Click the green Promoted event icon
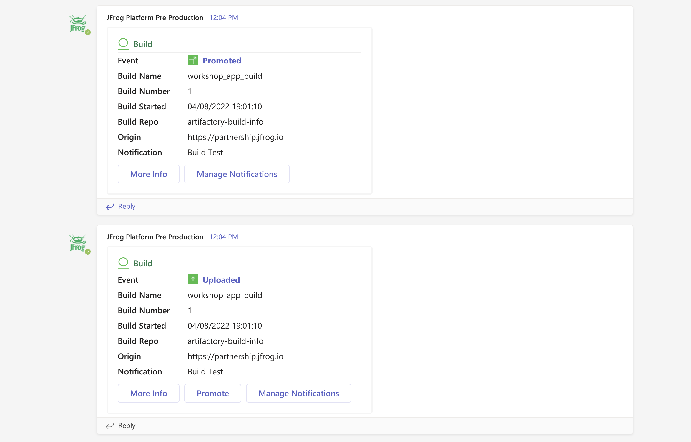The image size is (691, 442). tap(193, 60)
